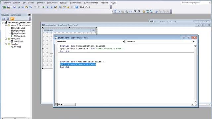Click the code window vertical scrollbar down arrow
Image resolution: width=212 pixels, height=119 pixels.
195,102
